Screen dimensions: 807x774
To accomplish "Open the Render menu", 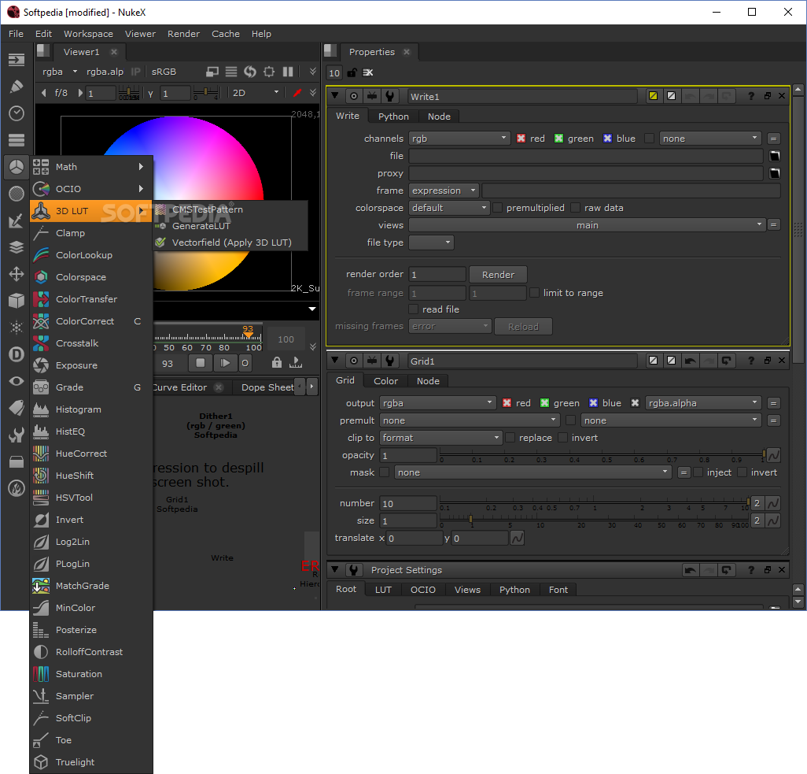I will 184,34.
